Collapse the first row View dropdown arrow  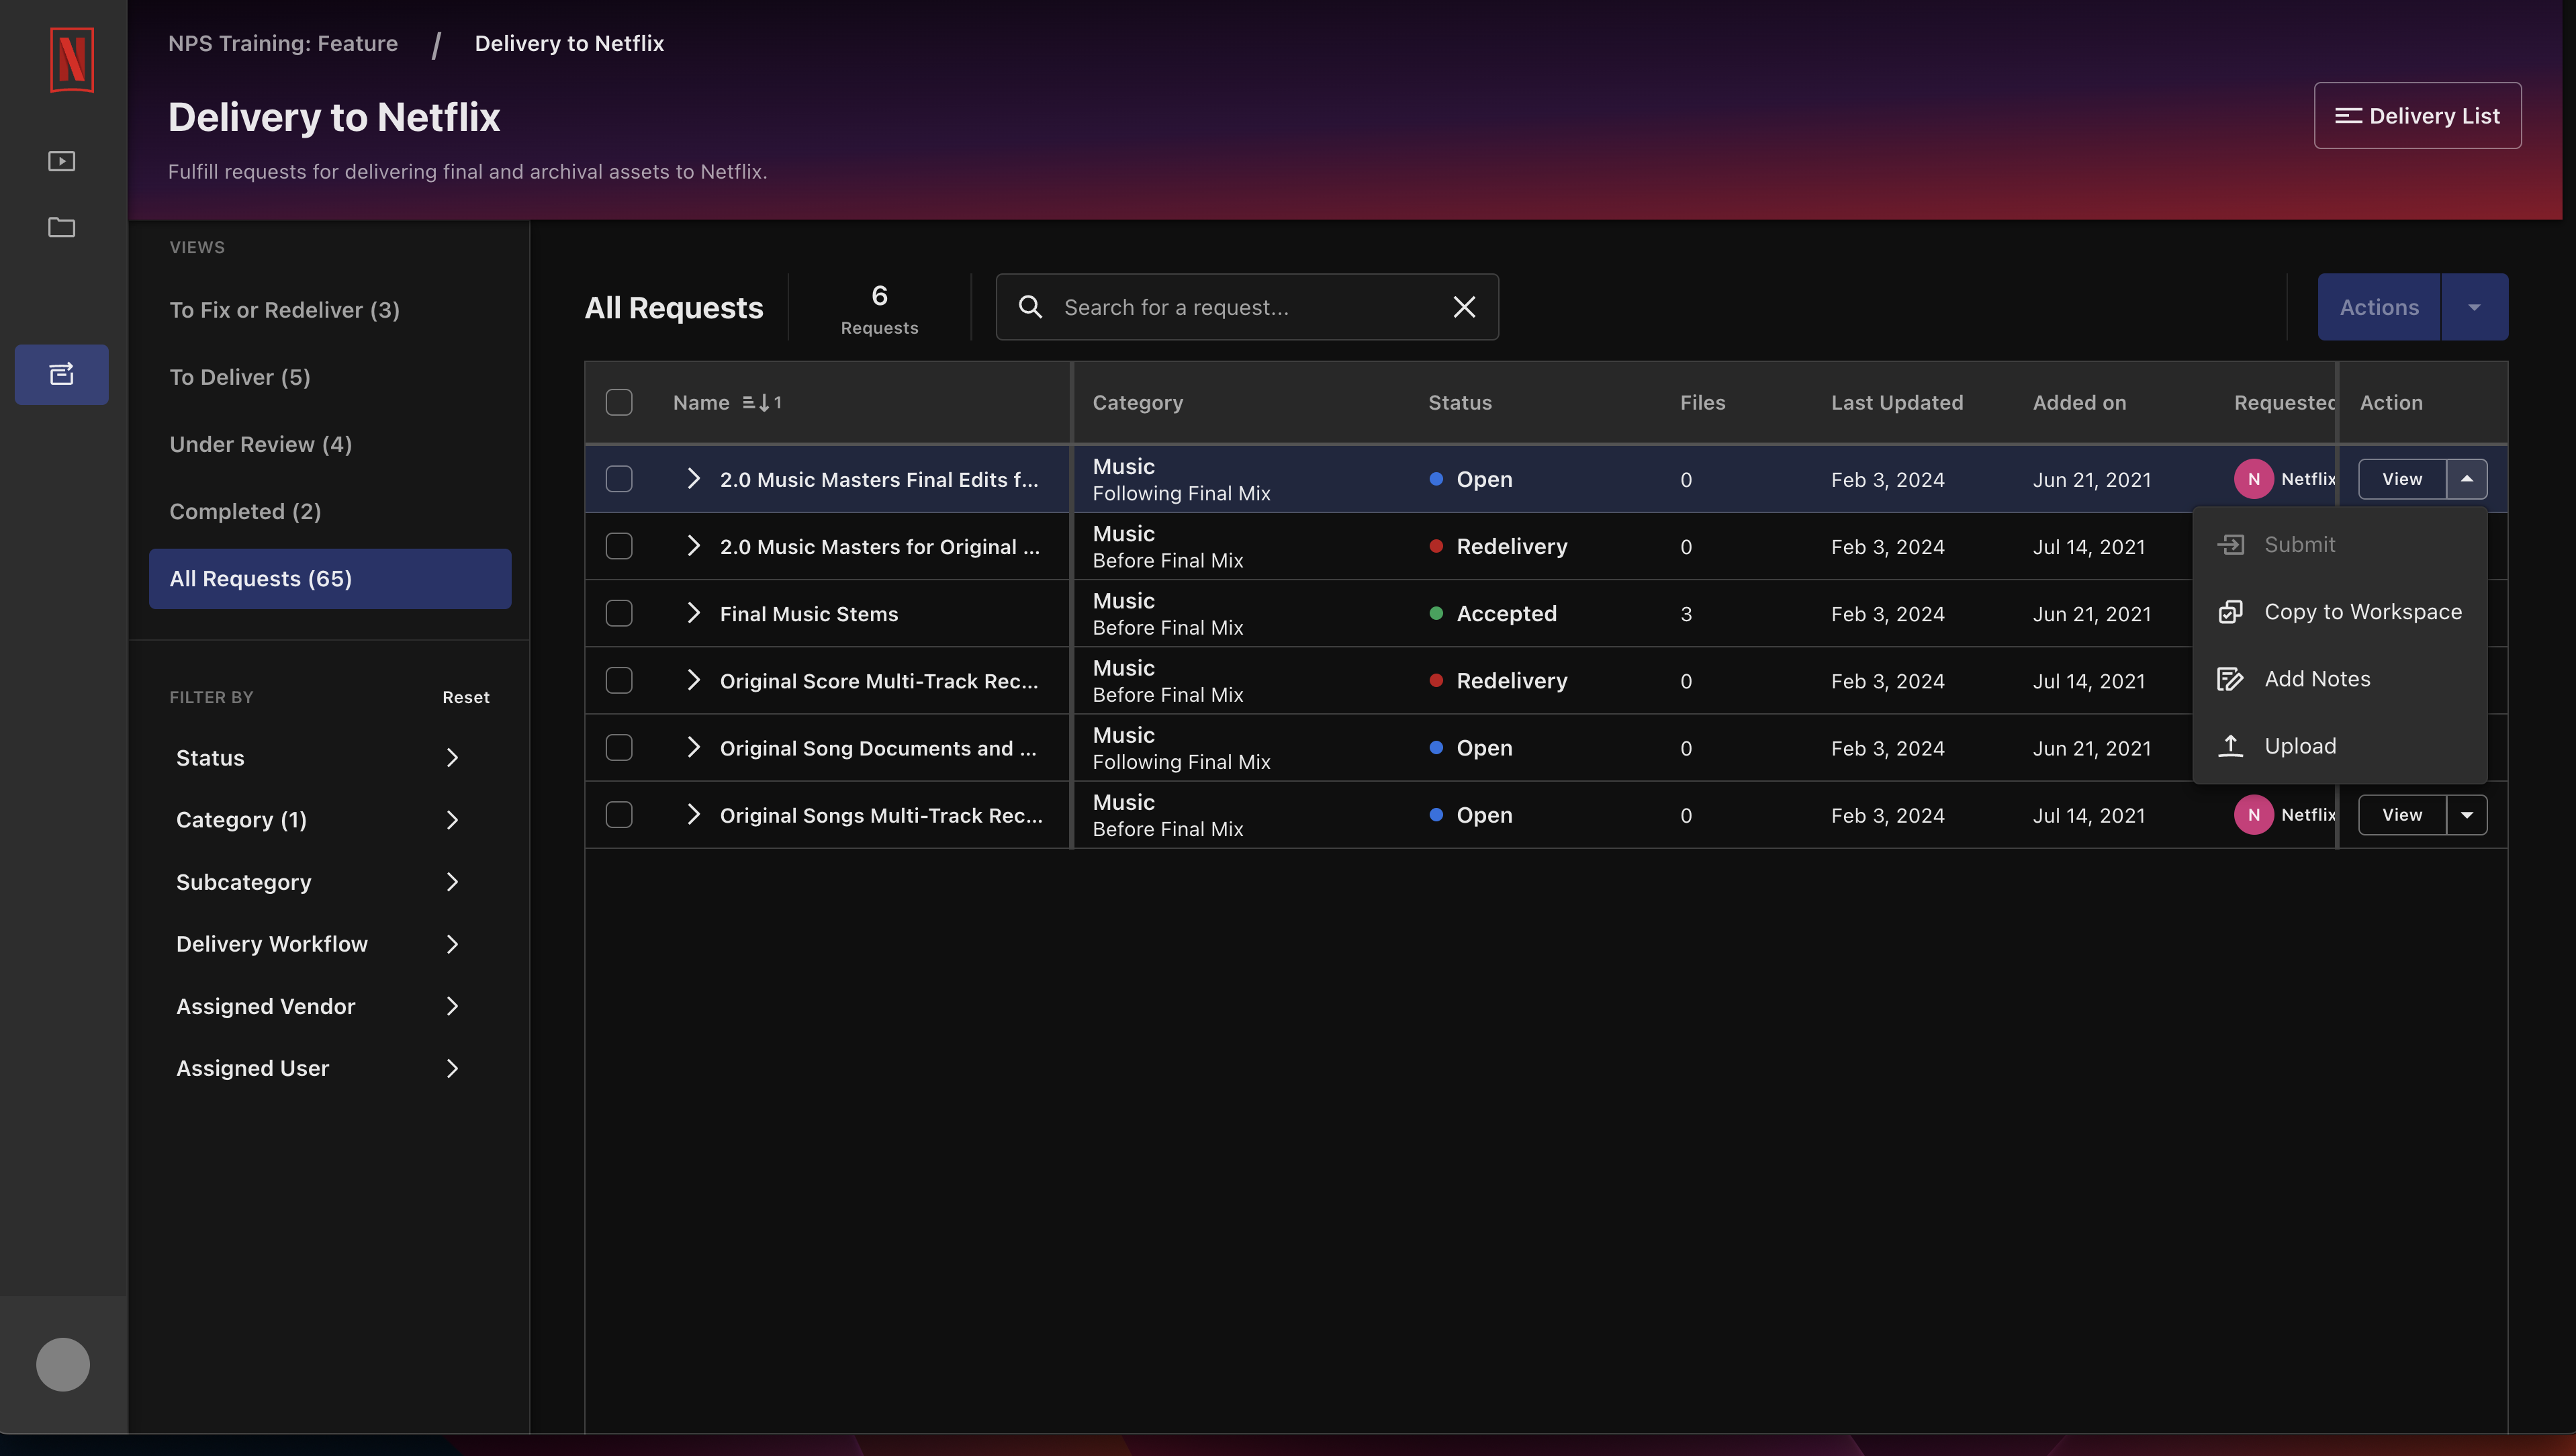[2467, 479]
